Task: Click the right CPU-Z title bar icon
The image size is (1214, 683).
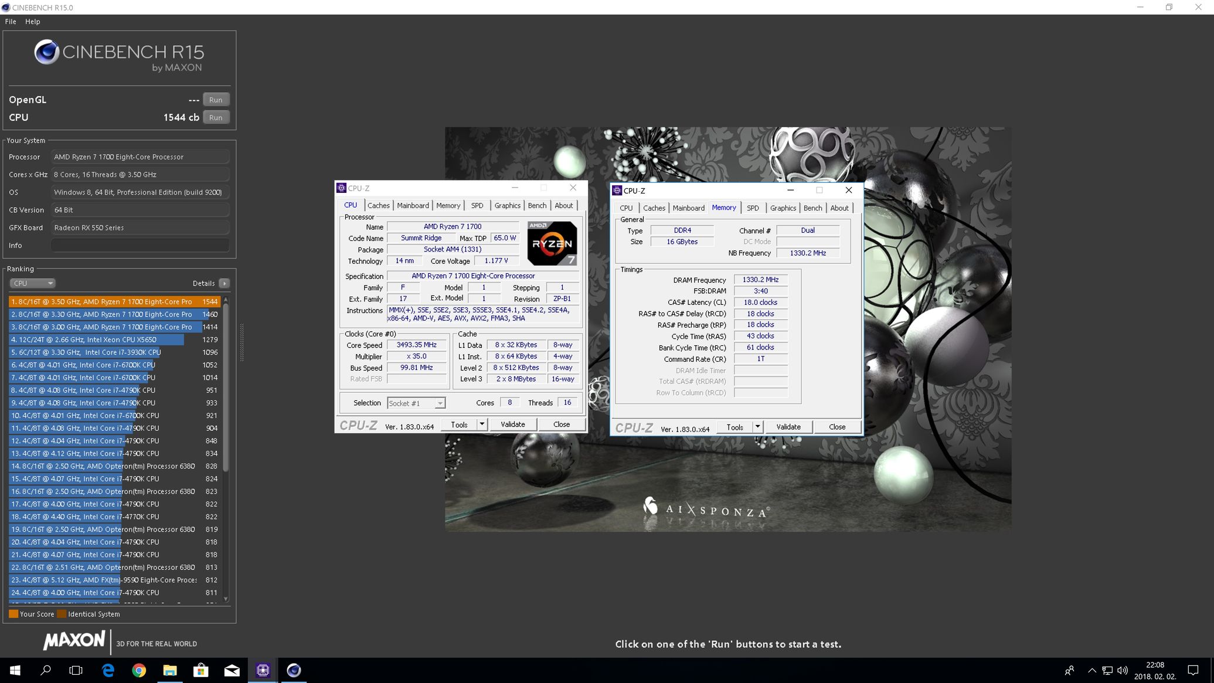Action: pos(617,191)
